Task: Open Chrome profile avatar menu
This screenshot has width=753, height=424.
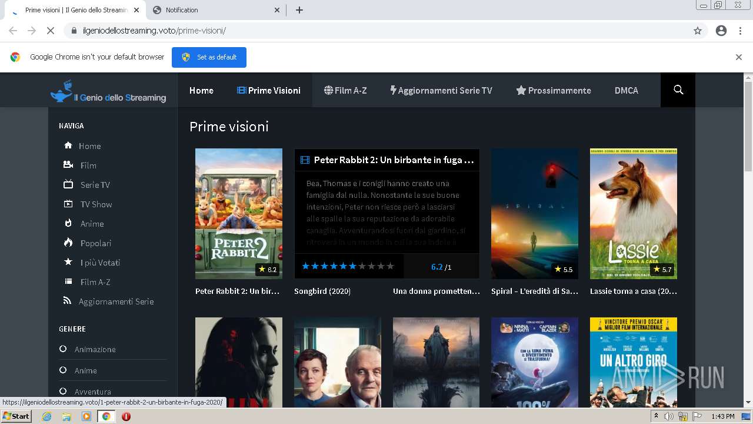Action: [x=721, y=31]
